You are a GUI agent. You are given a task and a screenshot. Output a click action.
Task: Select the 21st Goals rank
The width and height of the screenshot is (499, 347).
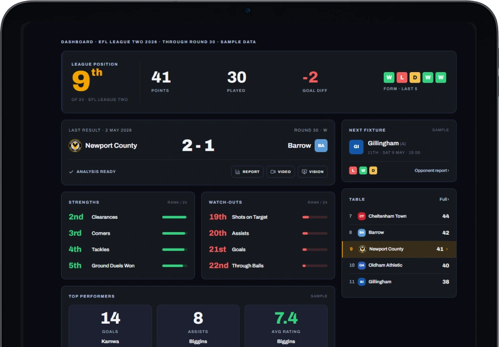tap(218, 249)
